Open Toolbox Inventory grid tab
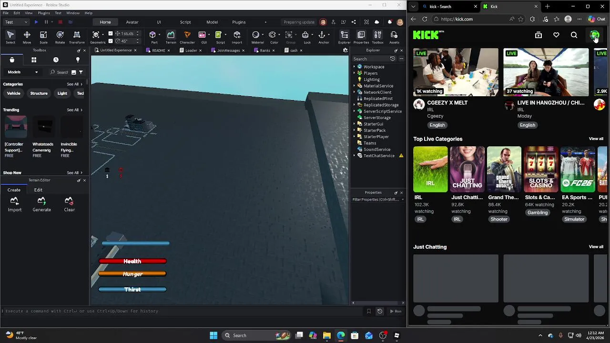This screenshot has height=343, width=610. (34, 60)
